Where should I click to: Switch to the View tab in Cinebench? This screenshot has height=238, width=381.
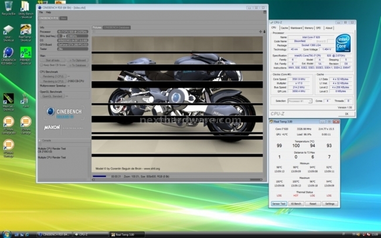coord(63,18)
